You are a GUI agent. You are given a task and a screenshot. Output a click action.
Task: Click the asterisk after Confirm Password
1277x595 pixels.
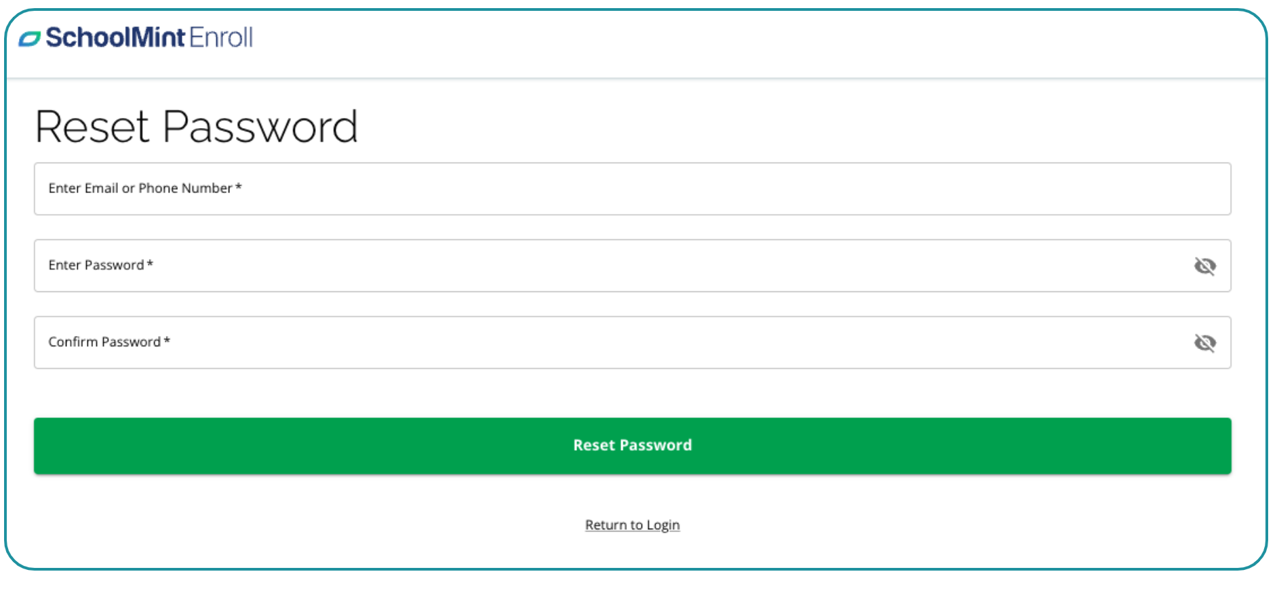pos(167,340)
